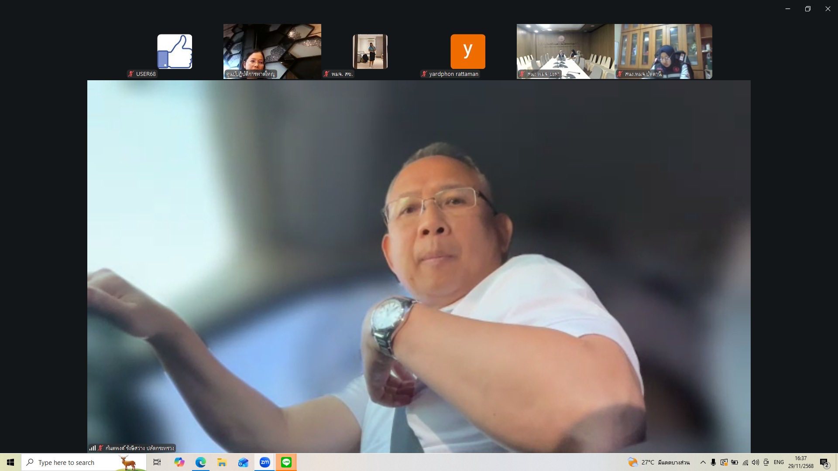Click the woman in hijab video tile
This screenshot has height=471, width=838.
pyautogui.click(x=663, y=51)
